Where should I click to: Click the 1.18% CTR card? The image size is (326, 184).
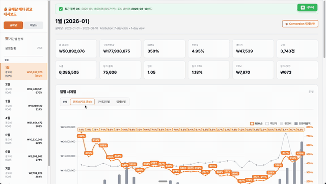[x=209, y=70]
